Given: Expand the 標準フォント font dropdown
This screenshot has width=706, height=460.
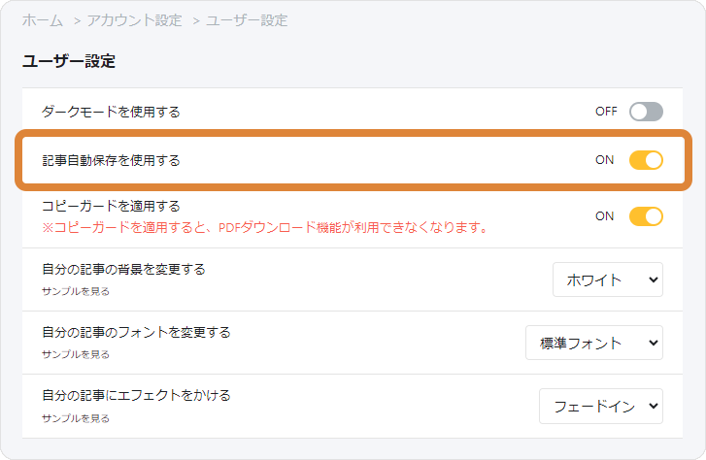Looking at the screenshot, I should 594,343.
